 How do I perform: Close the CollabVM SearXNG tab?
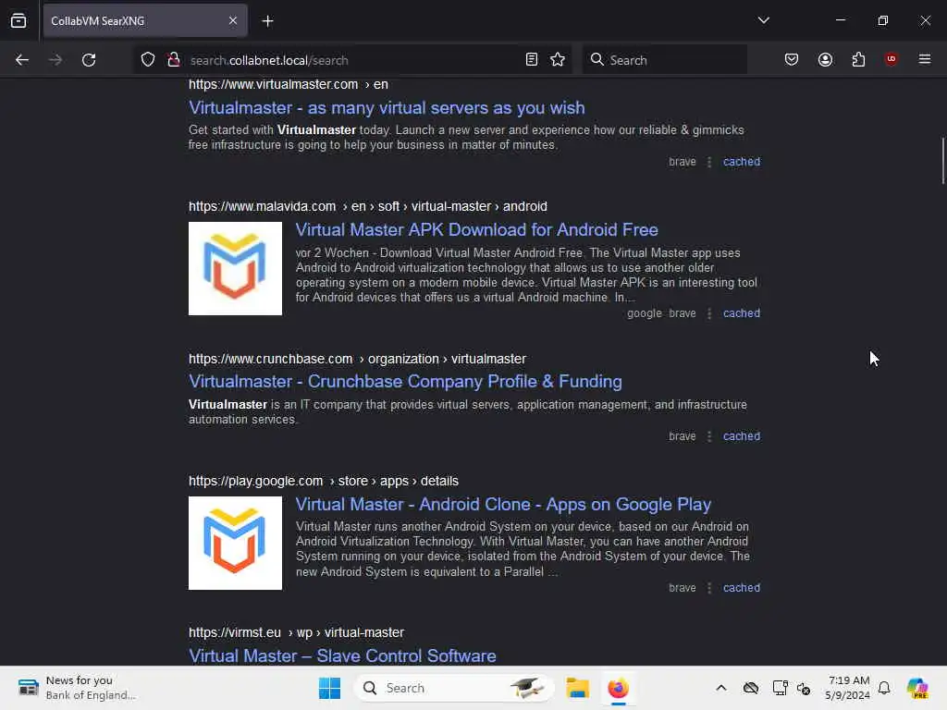click(x=232, y=20)
